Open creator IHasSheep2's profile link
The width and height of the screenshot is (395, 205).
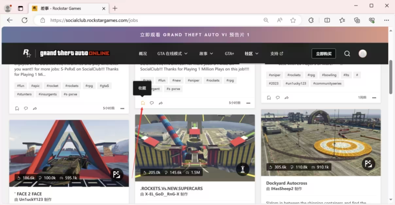pyautogui.click(x=283, y=189)
